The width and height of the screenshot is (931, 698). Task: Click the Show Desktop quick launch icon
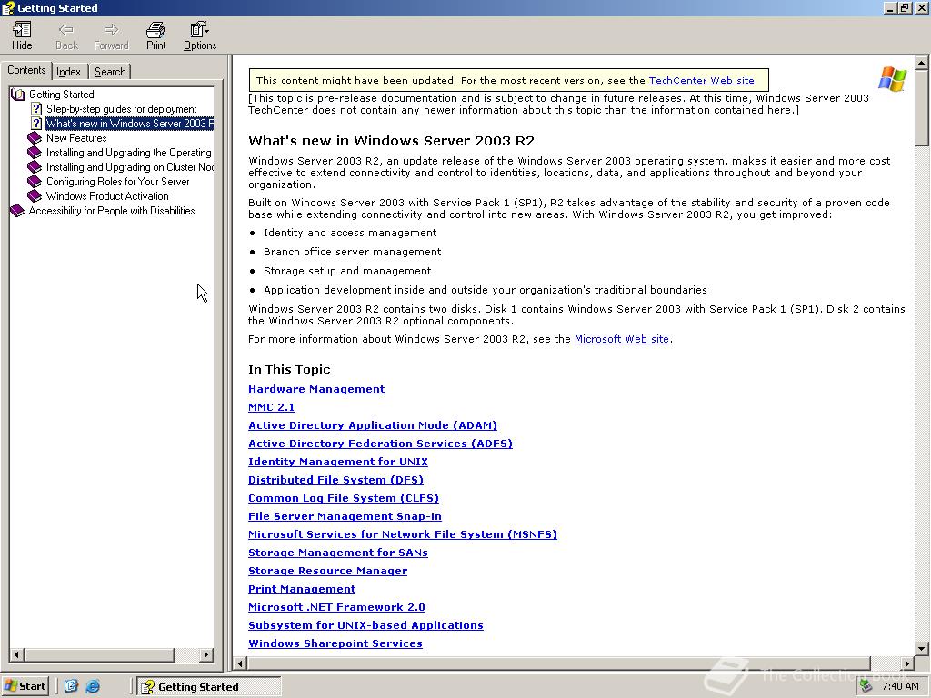[x=71, y=686]
